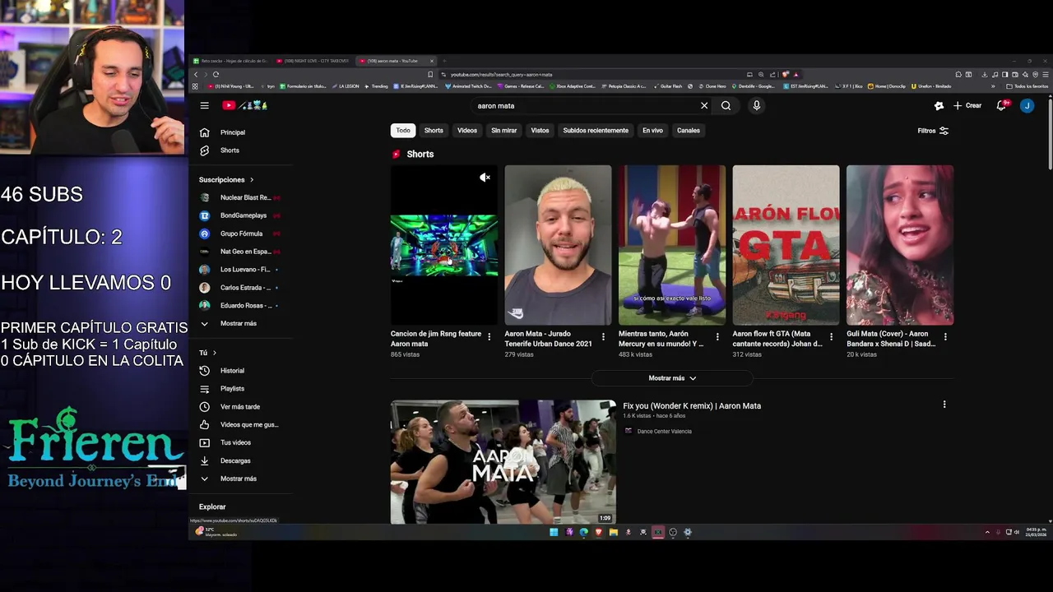Expand the Tú section chevron
Screen dimensions: 1053x592
coord(215,353)
